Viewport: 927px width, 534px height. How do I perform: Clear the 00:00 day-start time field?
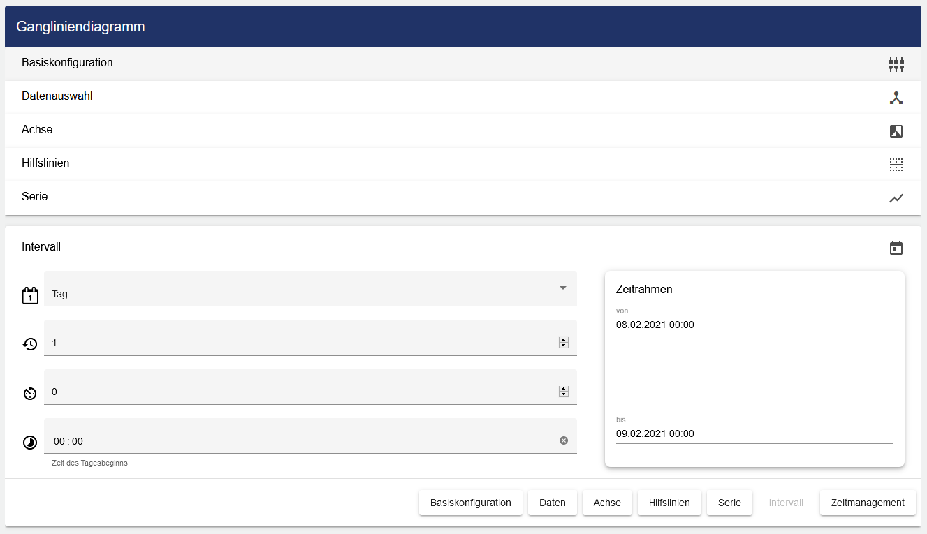coord(563,440)
